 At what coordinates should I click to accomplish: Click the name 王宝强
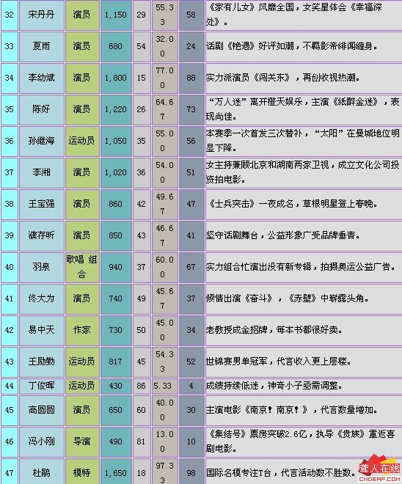click(41, 204)
